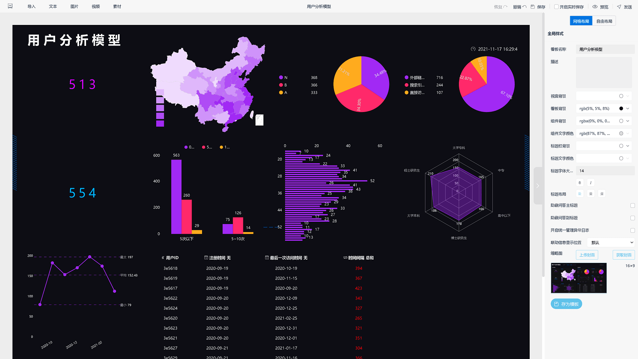Click the 123 number icon in 时间间隔 header
Image resolution: width=638 pixels, height=359 pixels.
pyautogui.click(x=345, y=258)
